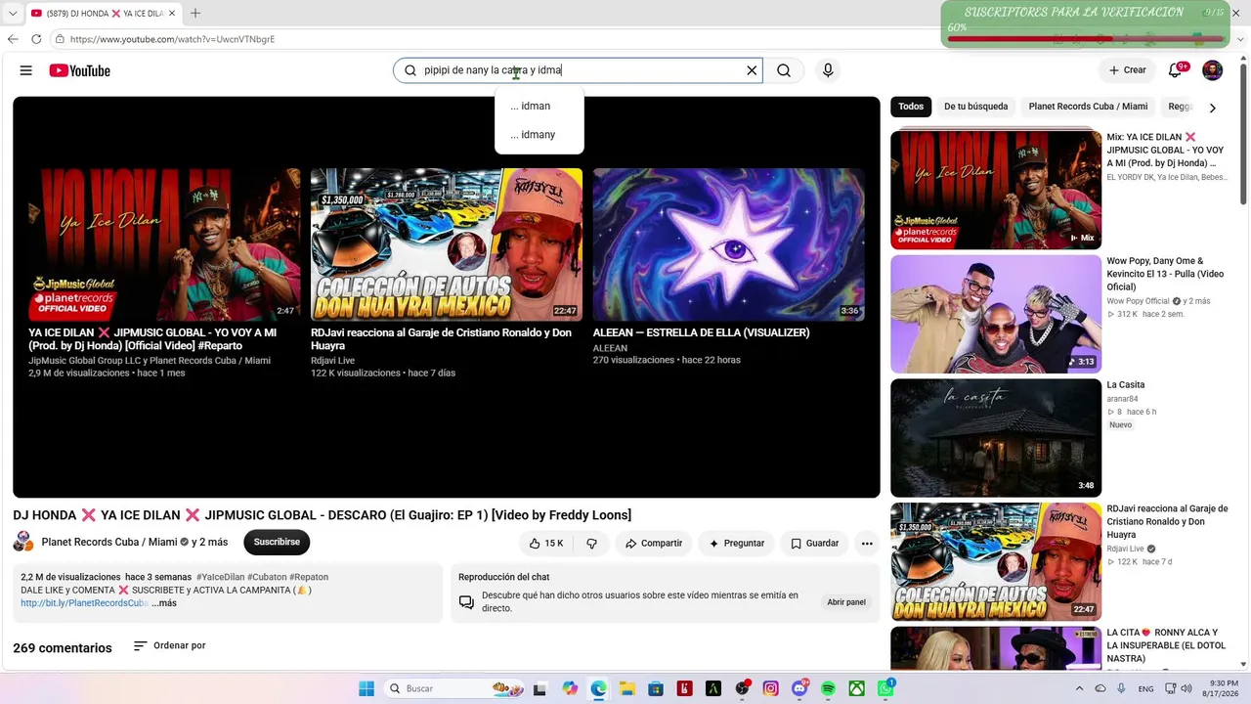Open Spotify from the taskbar
Image resolution: width=1251 pixels, height=704 pixels.
[828, 688]
